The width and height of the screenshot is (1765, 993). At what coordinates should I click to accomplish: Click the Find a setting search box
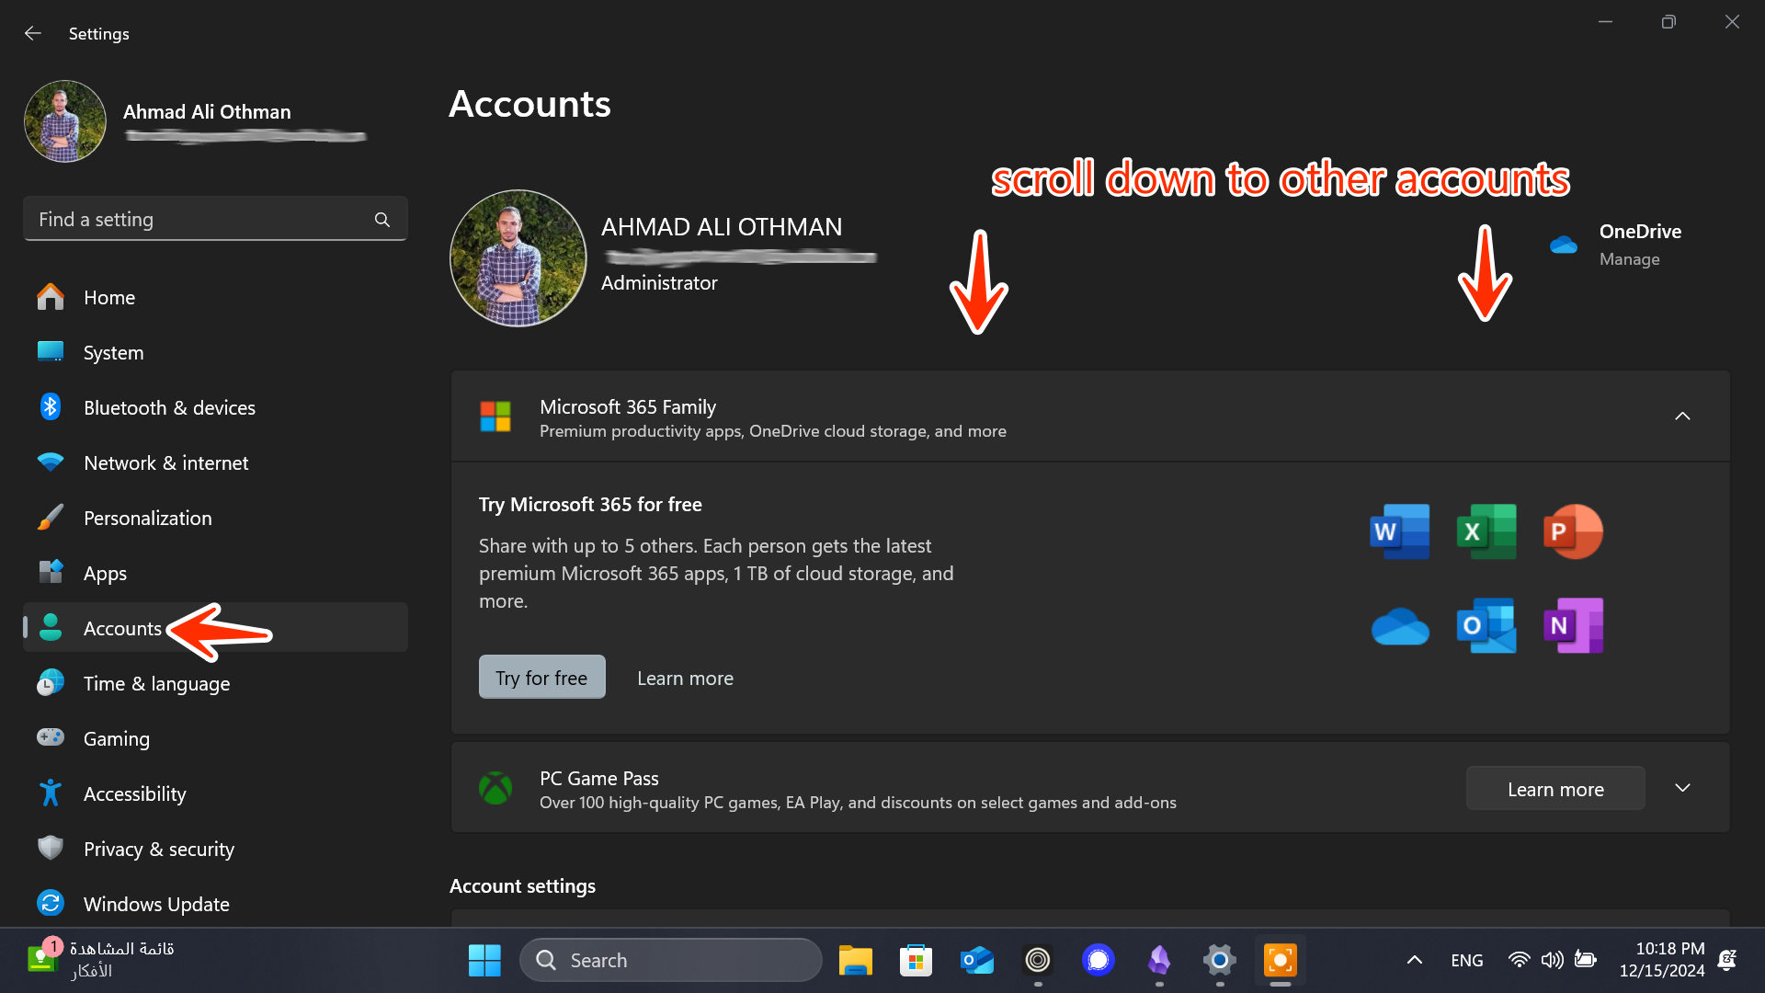click(202, 220)
